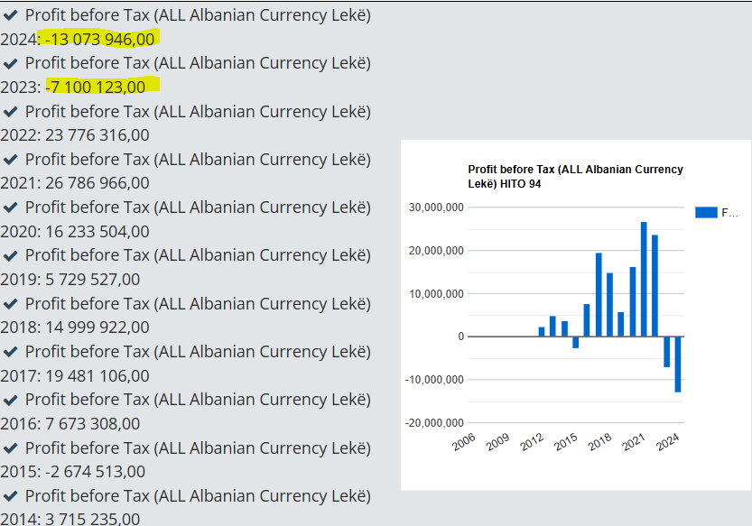This screenshot has height=526, width=752.
Task: Click the 30,000,000 label on chart y-axis
Action: [436, 208]
